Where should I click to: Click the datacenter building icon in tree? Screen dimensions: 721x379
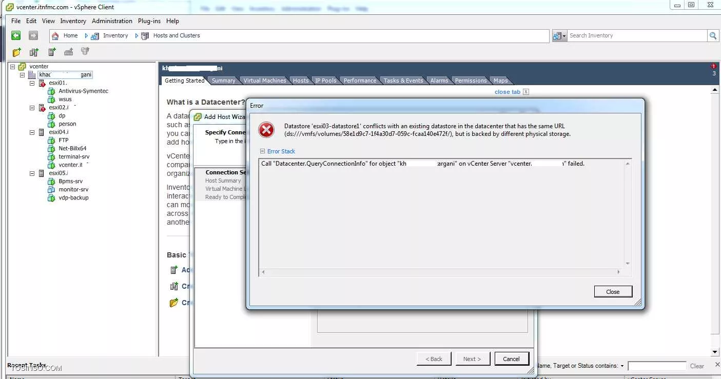click(32, 75)
